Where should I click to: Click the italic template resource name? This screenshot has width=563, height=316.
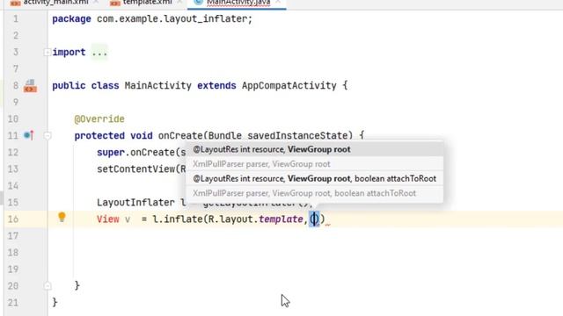click(x=281, y=219)
